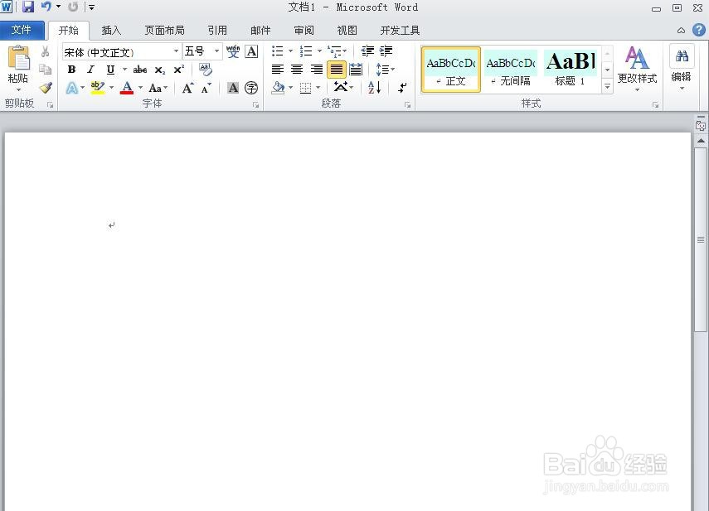Viewport: 709px width, 511px height.
Task: Click the Increase Indent icon
Action: [386, 51]
